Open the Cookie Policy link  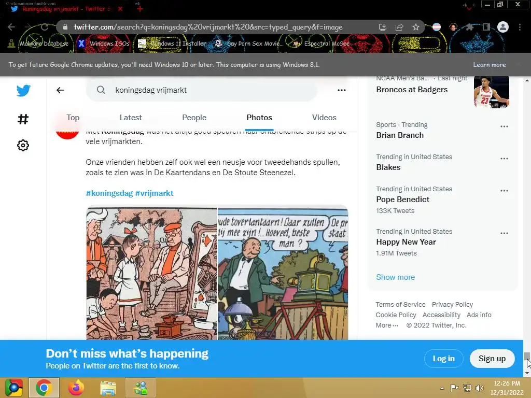pos(396,315)
